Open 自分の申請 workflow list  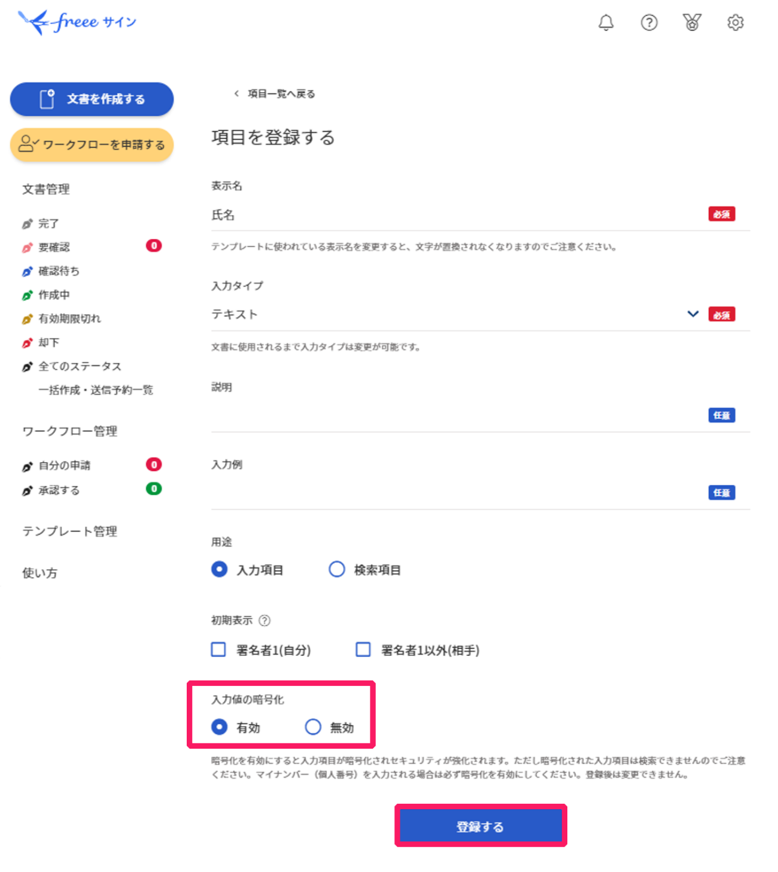(65, 466)
